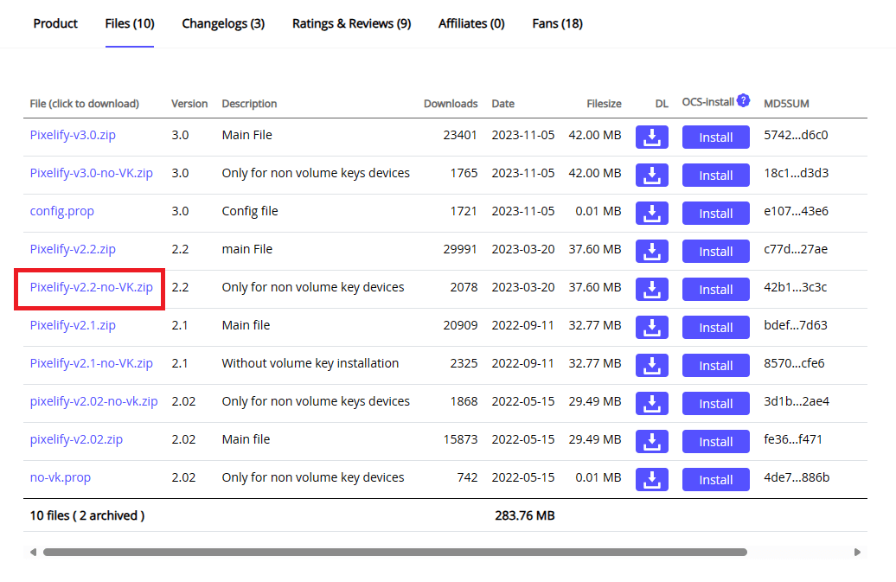Click the DL icon for pixelify-v2.02-no-vk.zip
Image resolution: width=896 pixels, height=582 pixels.
pos(651,404)
